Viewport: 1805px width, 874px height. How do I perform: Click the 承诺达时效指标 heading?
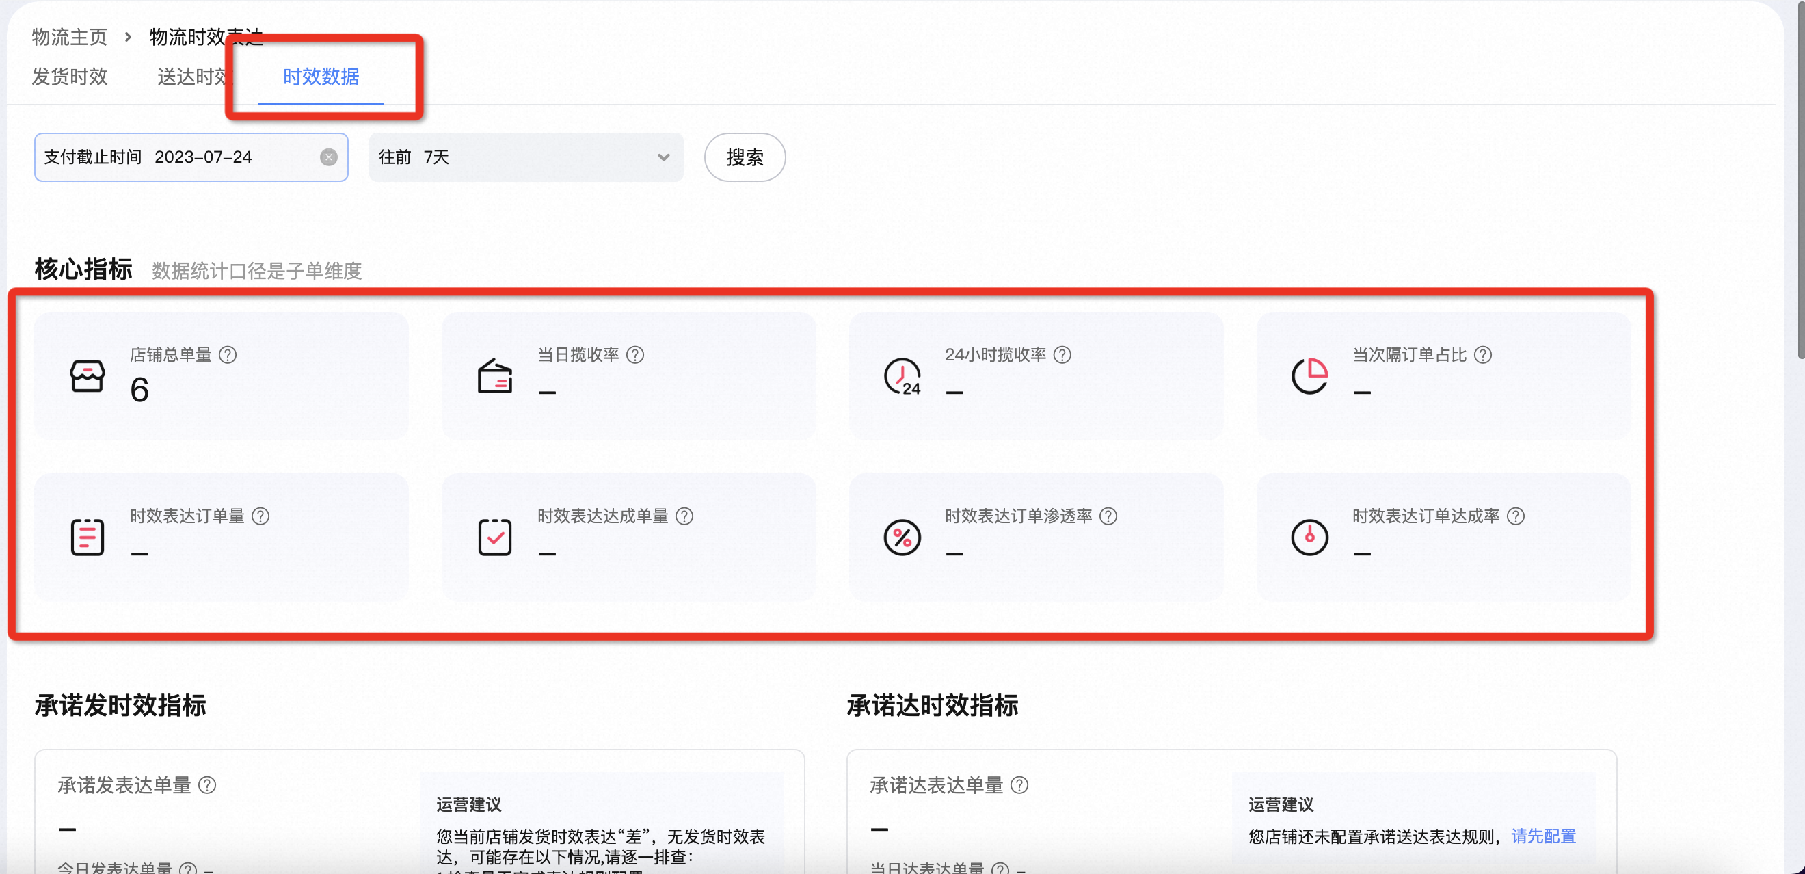tap(932, 705)
